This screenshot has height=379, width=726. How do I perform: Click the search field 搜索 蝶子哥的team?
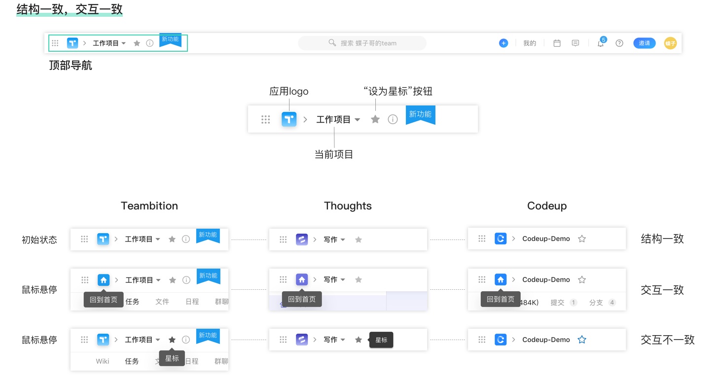point(362,43)
